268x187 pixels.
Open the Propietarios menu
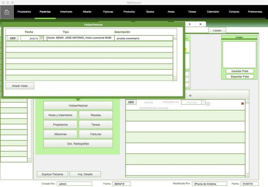(24, 12)
